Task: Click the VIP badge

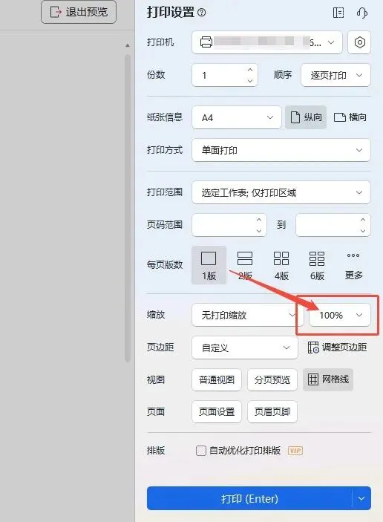Action: click(295, 451)
